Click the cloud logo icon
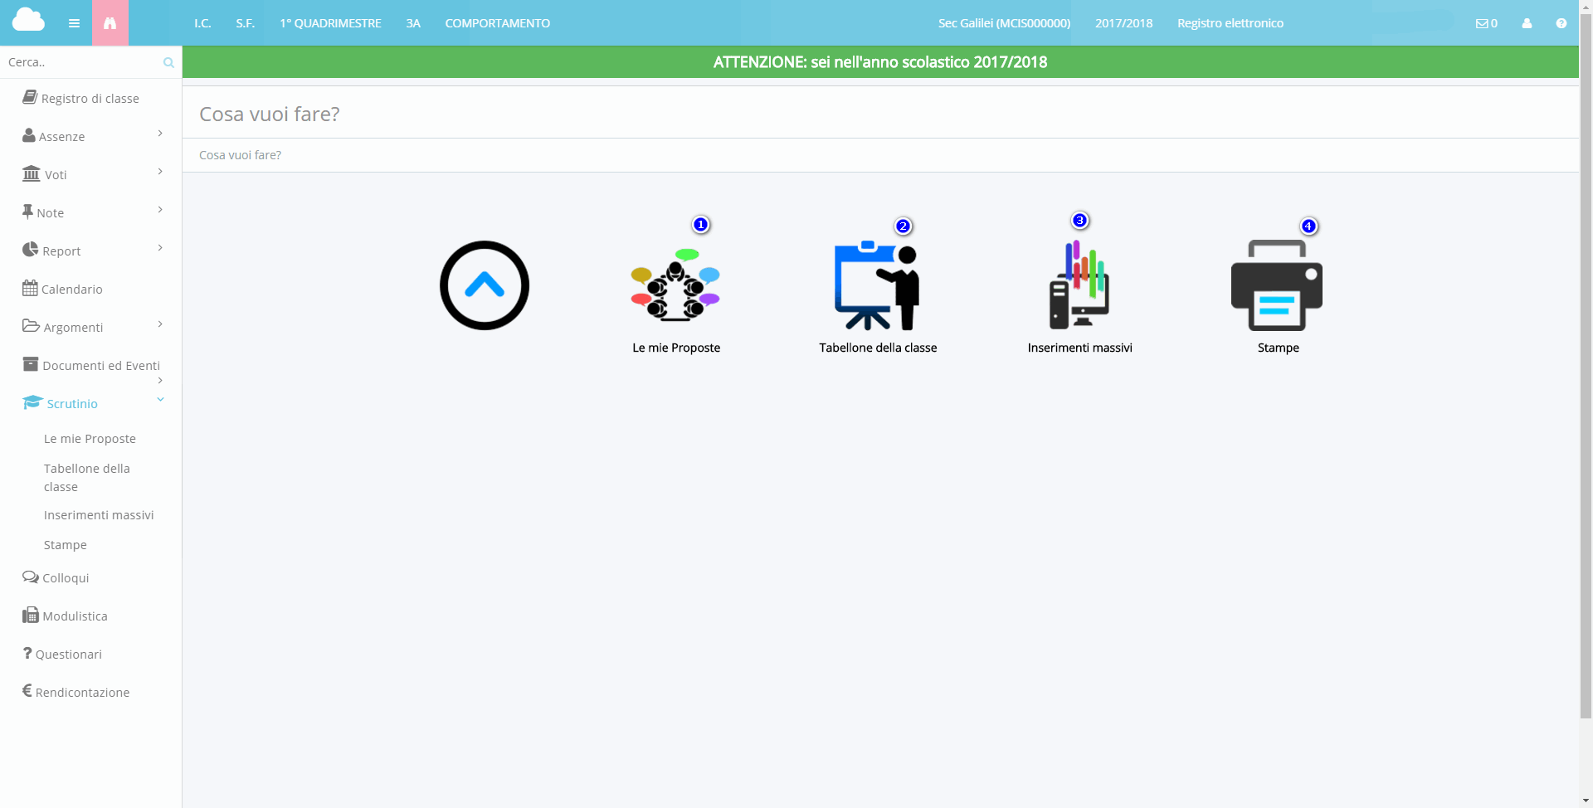 point(28,20)
